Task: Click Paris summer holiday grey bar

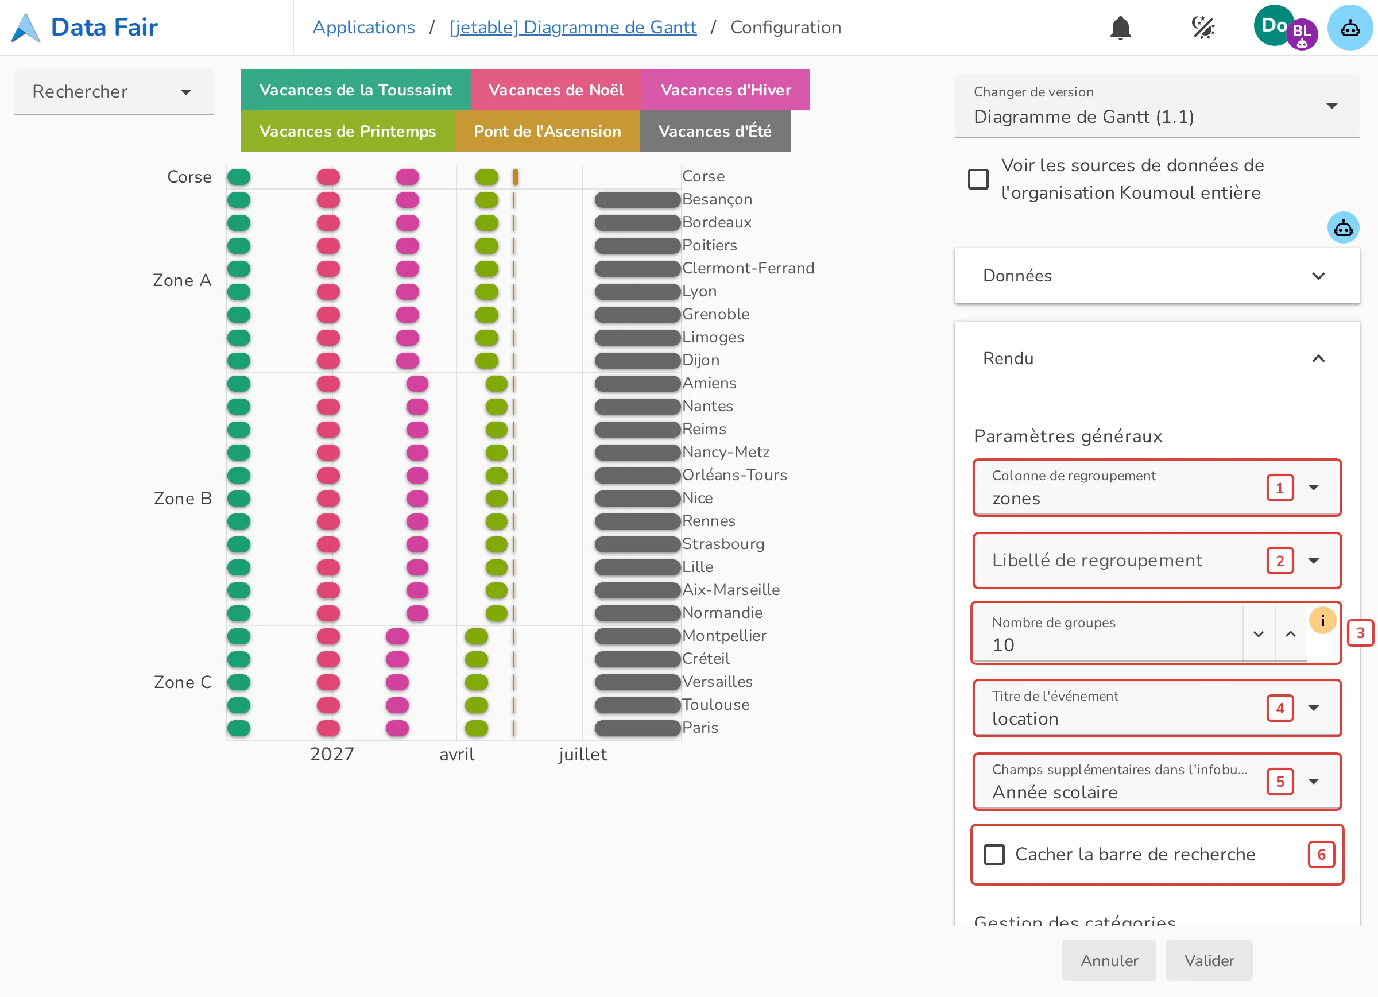Action: (637, 728)
